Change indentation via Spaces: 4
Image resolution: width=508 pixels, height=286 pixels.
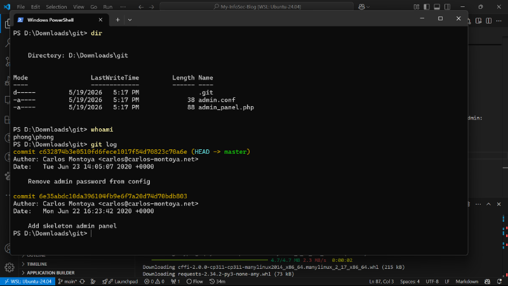tap(410, 282)
